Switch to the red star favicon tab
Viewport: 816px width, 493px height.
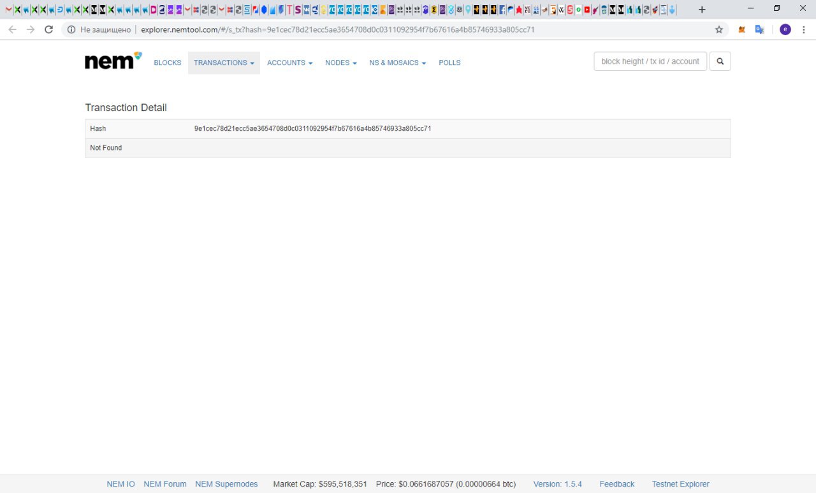[x=519, y=10]
